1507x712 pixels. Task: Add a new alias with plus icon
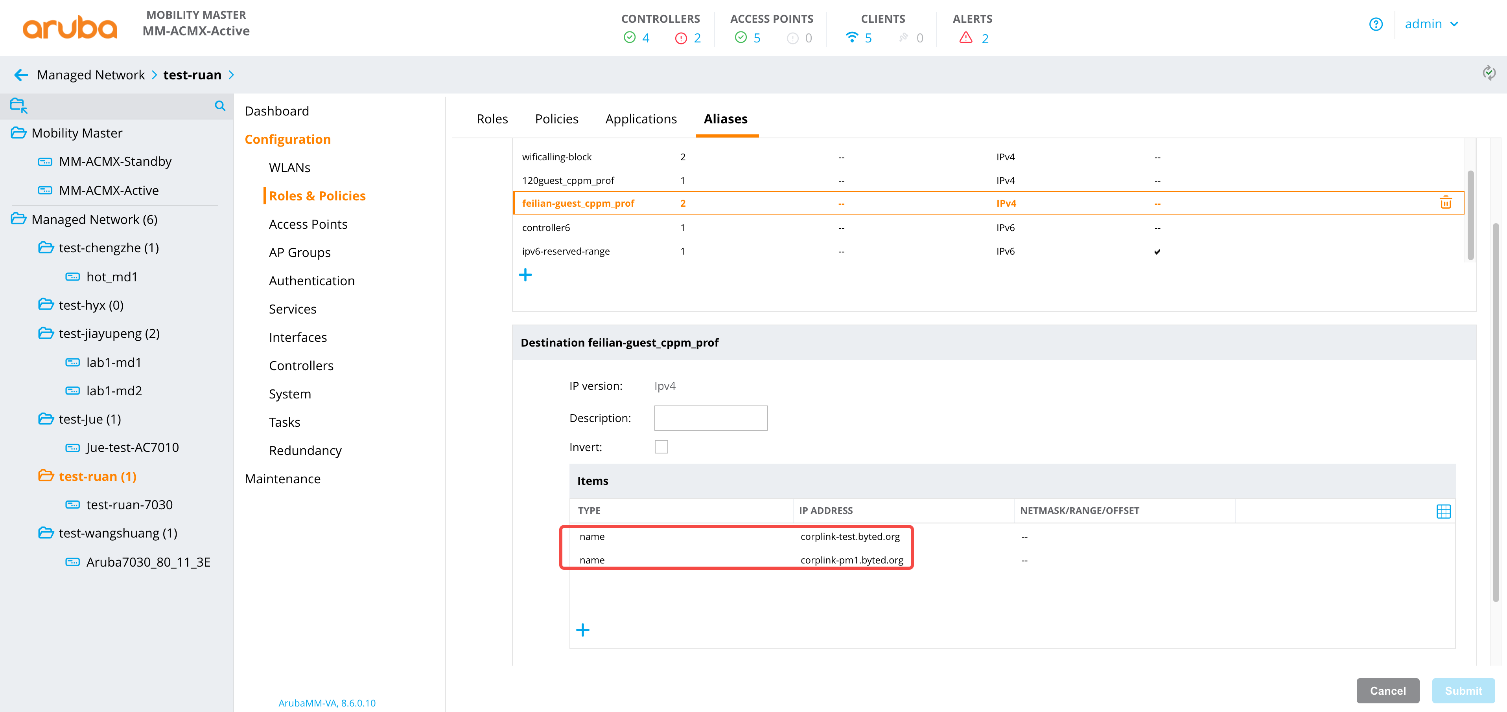click(x=525, y=275)
